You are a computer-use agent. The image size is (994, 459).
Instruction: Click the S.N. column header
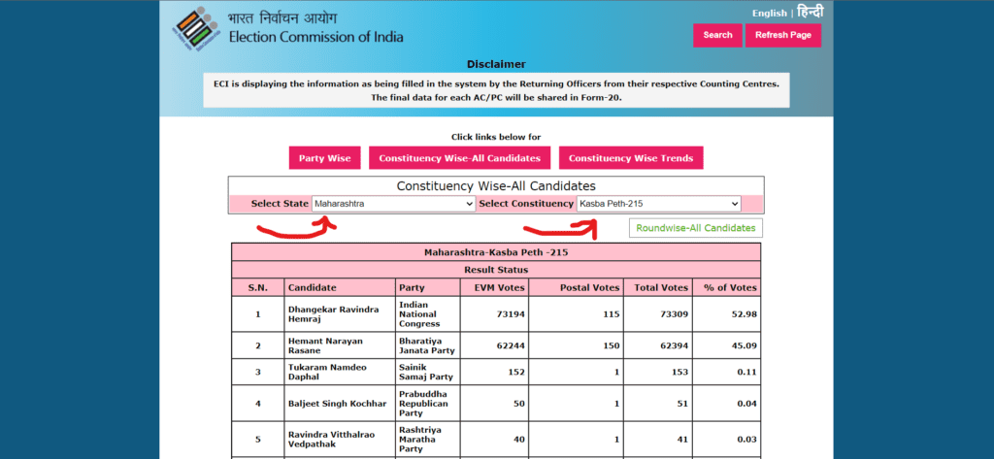point(258,287)
